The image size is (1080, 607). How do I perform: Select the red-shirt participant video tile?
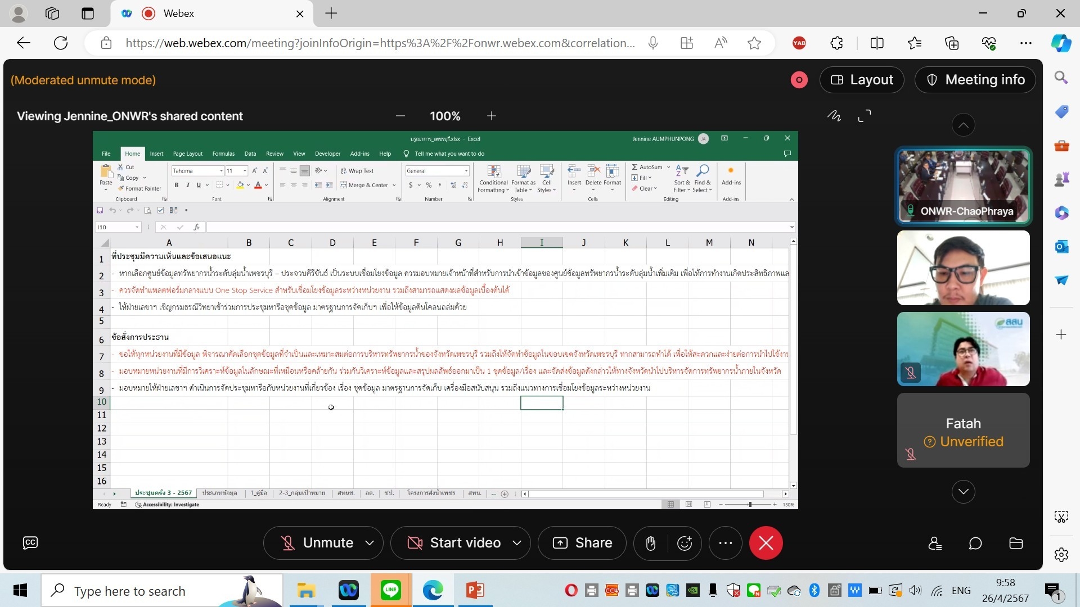(964, 349)
